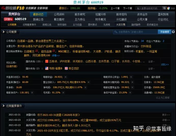Click the US flag icon before 布朗-福曼B
The width and height of the screenshot is (176, 136).
click(47, 68)
